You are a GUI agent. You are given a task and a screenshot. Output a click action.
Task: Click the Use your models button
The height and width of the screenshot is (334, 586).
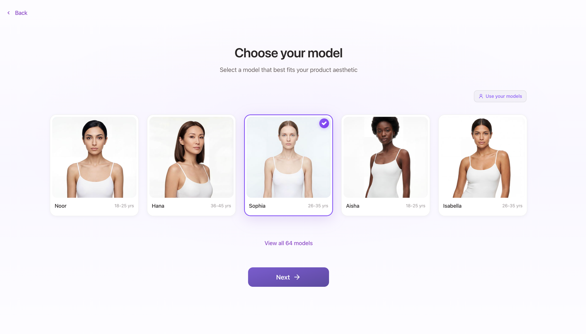click(x=500, y=96)
